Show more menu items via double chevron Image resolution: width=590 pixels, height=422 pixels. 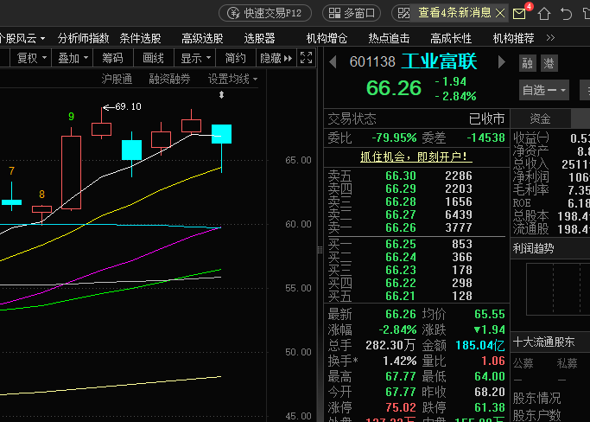coord(550,38)
